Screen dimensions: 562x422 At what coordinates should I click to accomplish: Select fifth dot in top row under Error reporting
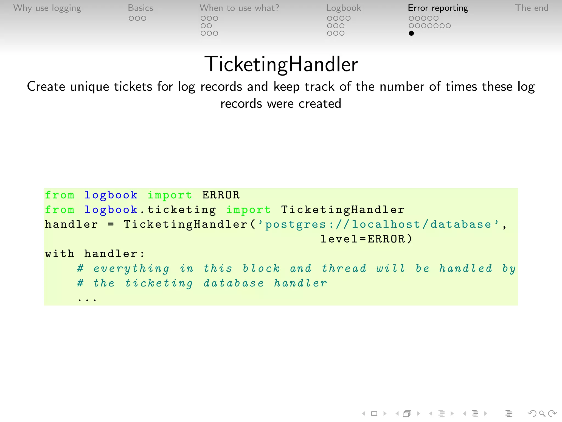point(435,18)
